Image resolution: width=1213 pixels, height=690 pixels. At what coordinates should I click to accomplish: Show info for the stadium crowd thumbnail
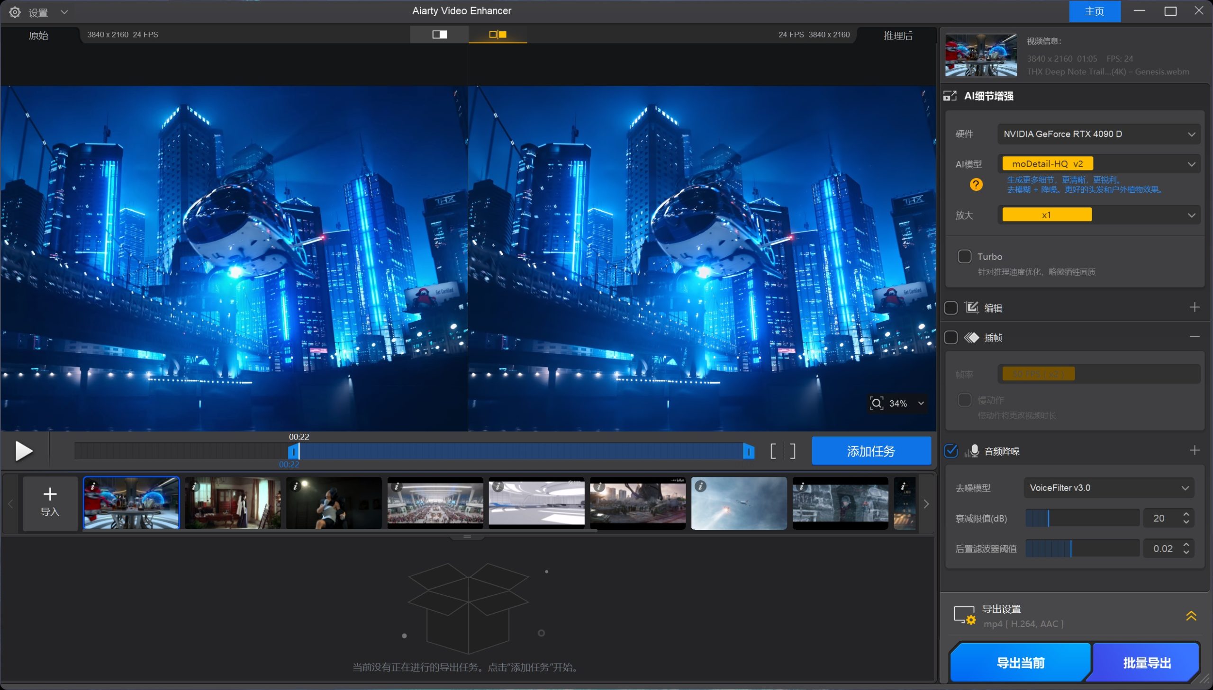coord(397,486)
